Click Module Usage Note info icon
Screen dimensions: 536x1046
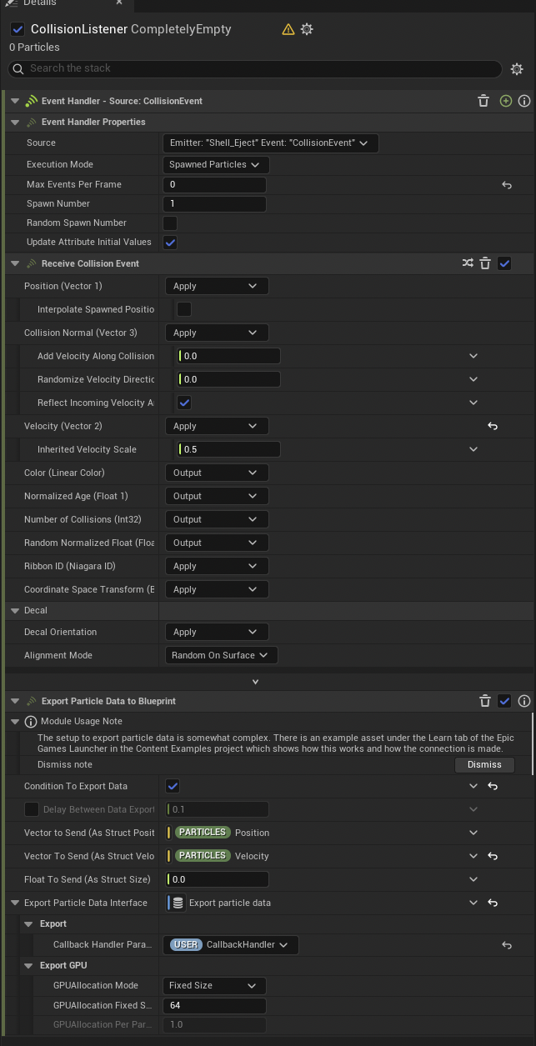coord(31,722)
